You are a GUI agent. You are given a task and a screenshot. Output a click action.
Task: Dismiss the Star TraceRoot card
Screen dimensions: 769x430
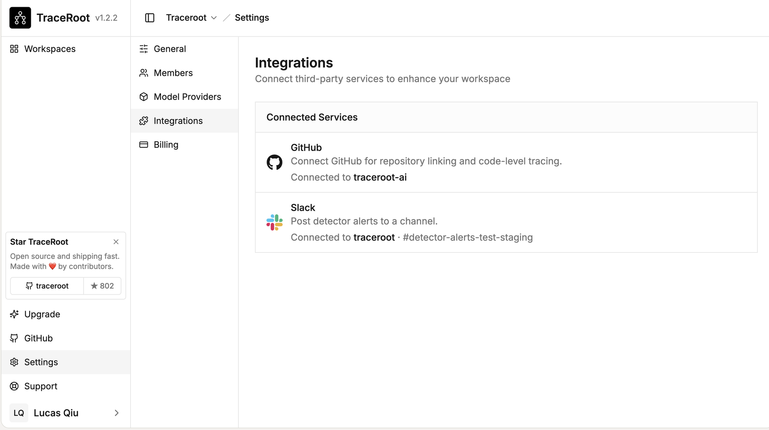pos(116,242)
